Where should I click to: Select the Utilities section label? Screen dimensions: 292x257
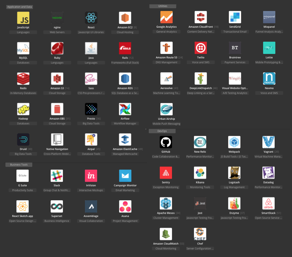coord(163,6)
